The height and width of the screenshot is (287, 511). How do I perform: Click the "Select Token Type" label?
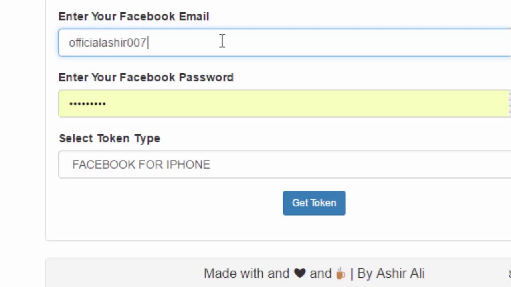point(110,138)
